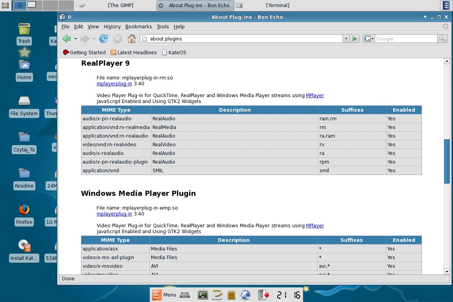Follow the MPlayer link in the Windows Media Player description

click(x=315, y=225)
